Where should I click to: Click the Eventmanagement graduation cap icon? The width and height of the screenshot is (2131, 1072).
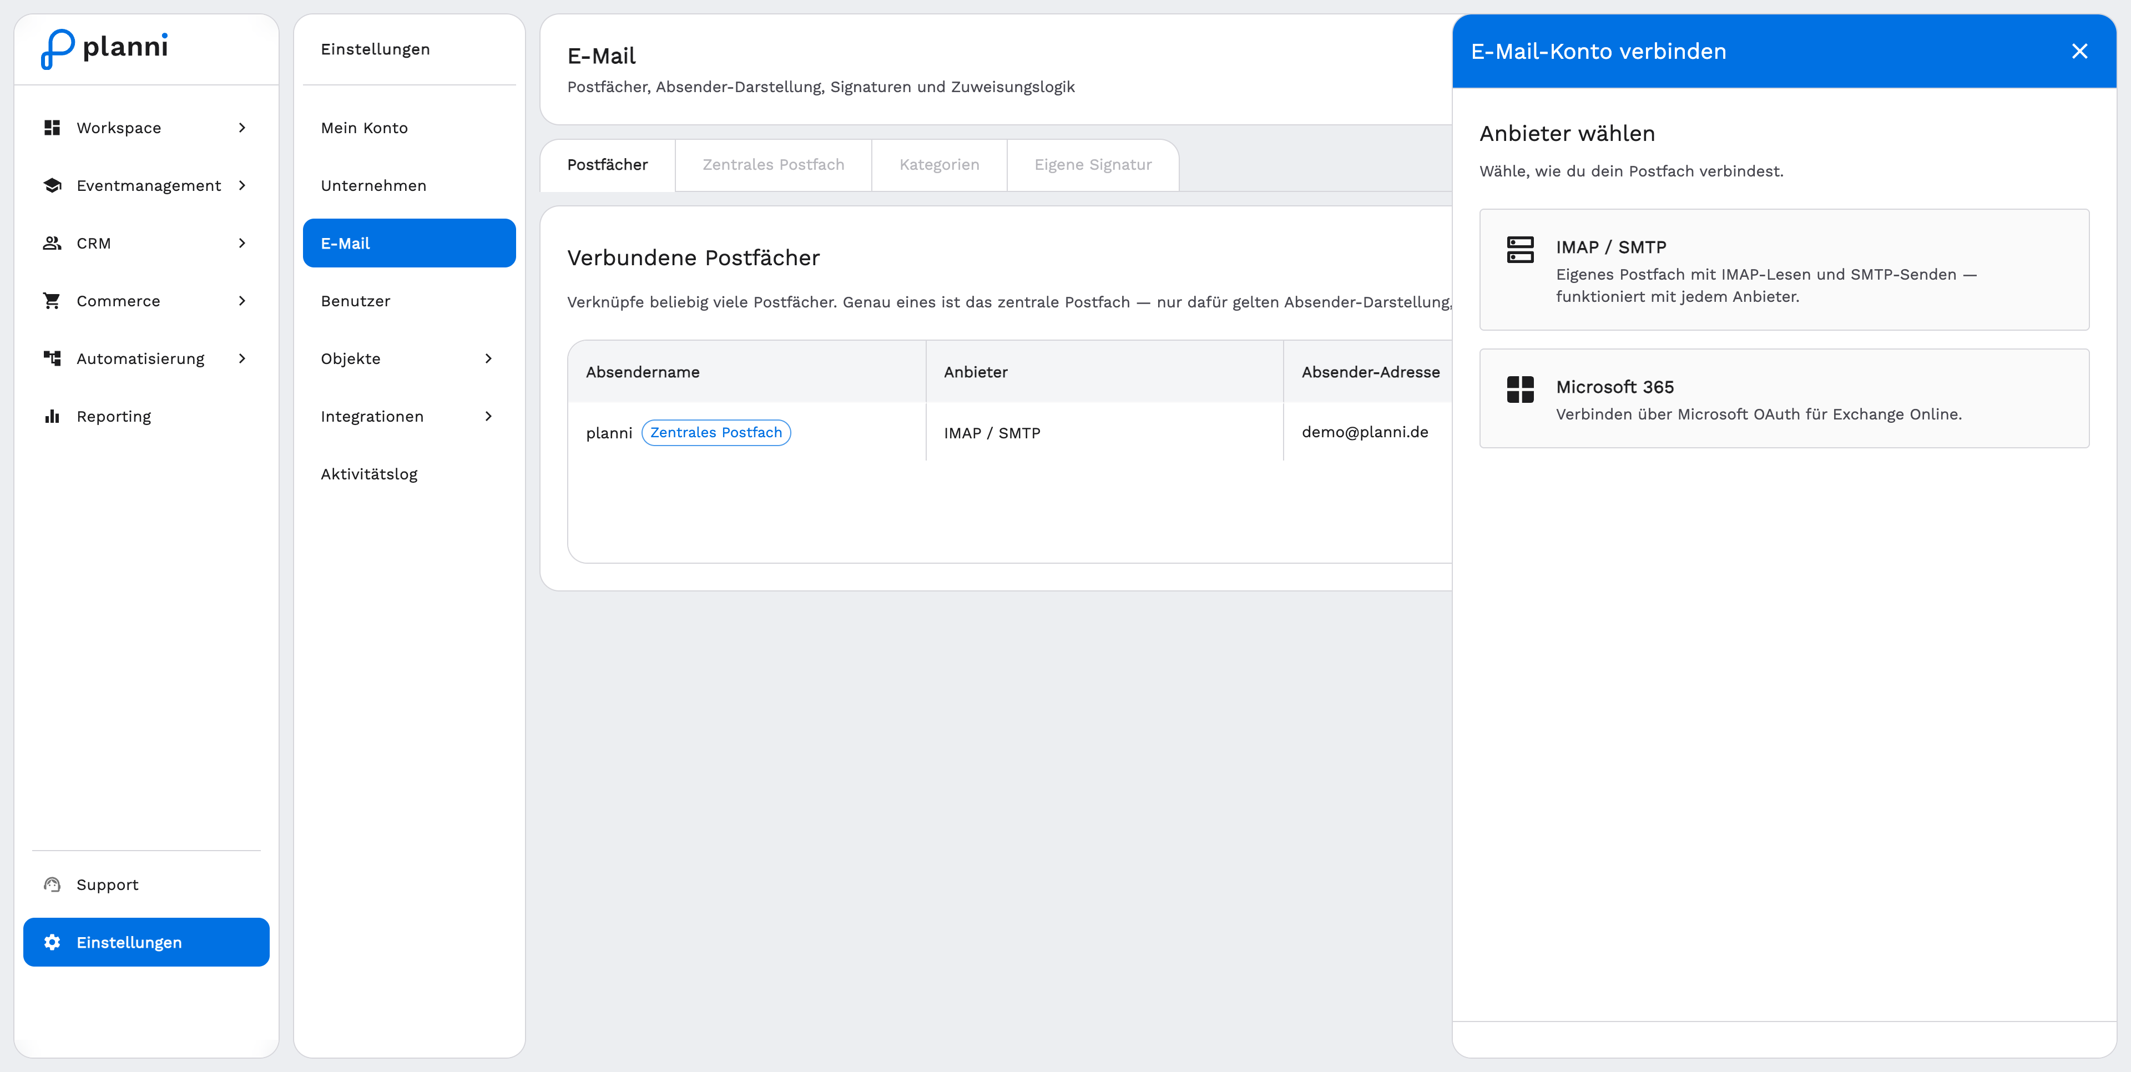[x=52, y=185]
